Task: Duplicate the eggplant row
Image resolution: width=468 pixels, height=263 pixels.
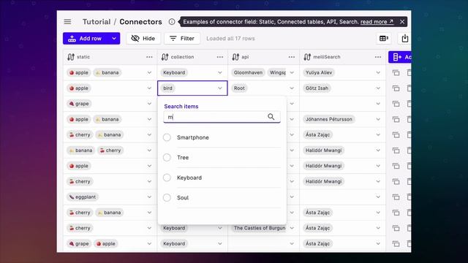Action: point(396,197)
